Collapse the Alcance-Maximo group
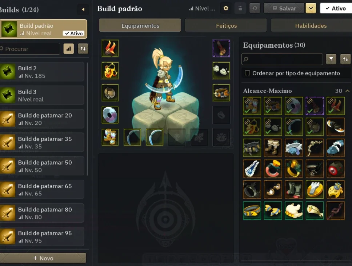Viewport: 352px width, 266px height. 347,91
